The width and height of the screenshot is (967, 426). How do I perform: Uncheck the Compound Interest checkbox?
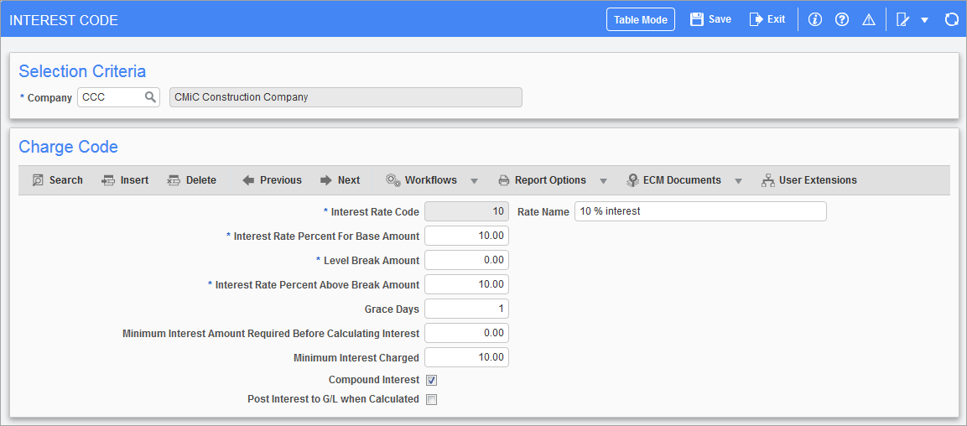pos(432,380)
